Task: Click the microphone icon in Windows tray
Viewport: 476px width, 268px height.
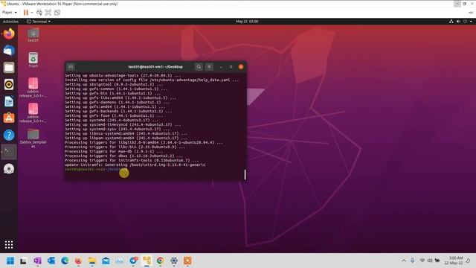Action: coord(412,261)
